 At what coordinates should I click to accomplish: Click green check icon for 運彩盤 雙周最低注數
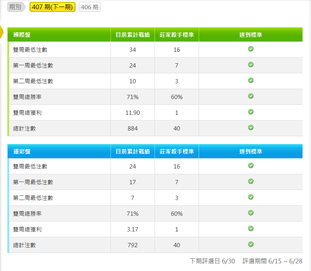pyautogui.click(x=251, y=165)
